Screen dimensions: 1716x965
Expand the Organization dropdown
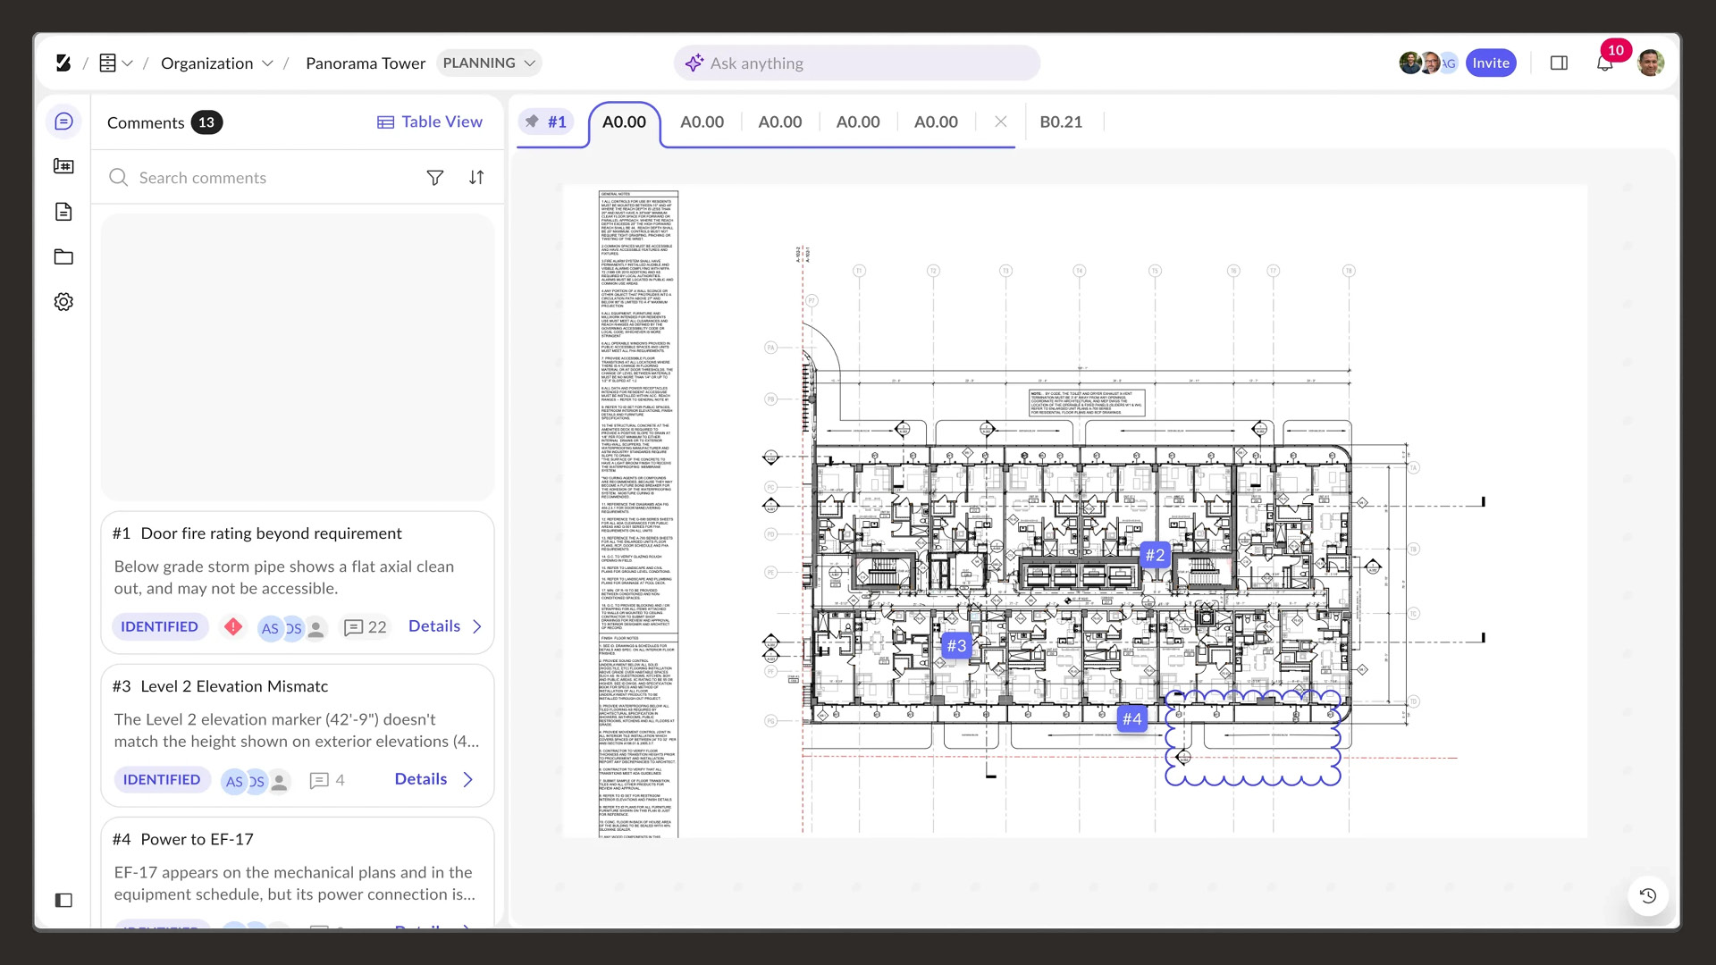(x=216, y=63)
